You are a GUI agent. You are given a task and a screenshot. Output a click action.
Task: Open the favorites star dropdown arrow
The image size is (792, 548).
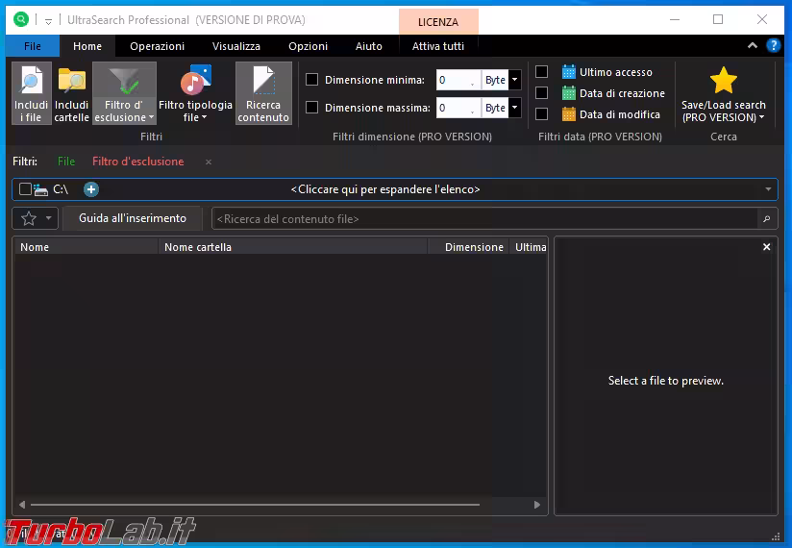coord(48,218)
